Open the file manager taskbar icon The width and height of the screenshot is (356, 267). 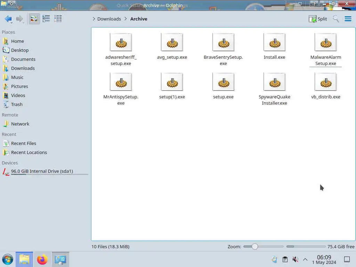24,259
